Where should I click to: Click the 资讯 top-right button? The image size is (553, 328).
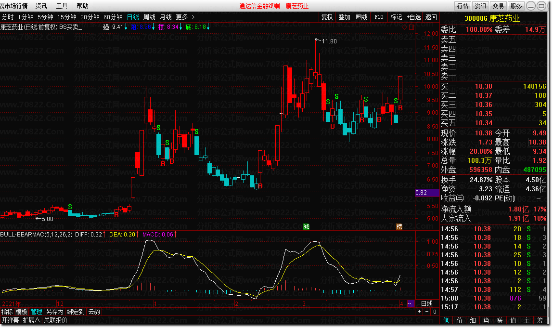click(x=480, y=6)
